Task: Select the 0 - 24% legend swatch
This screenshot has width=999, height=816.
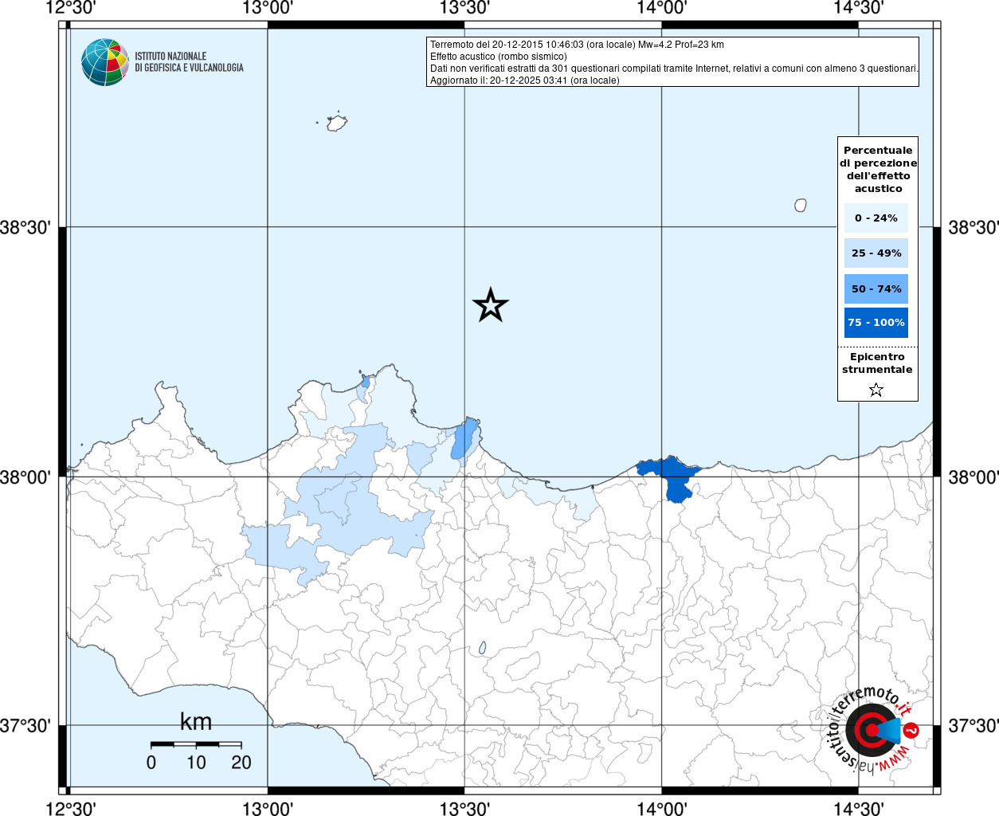Action: (876, 218)
